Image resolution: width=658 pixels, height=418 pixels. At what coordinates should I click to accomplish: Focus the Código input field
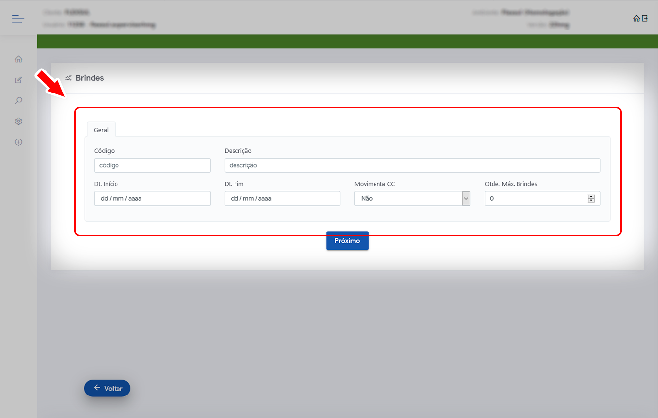coord(152,165)
